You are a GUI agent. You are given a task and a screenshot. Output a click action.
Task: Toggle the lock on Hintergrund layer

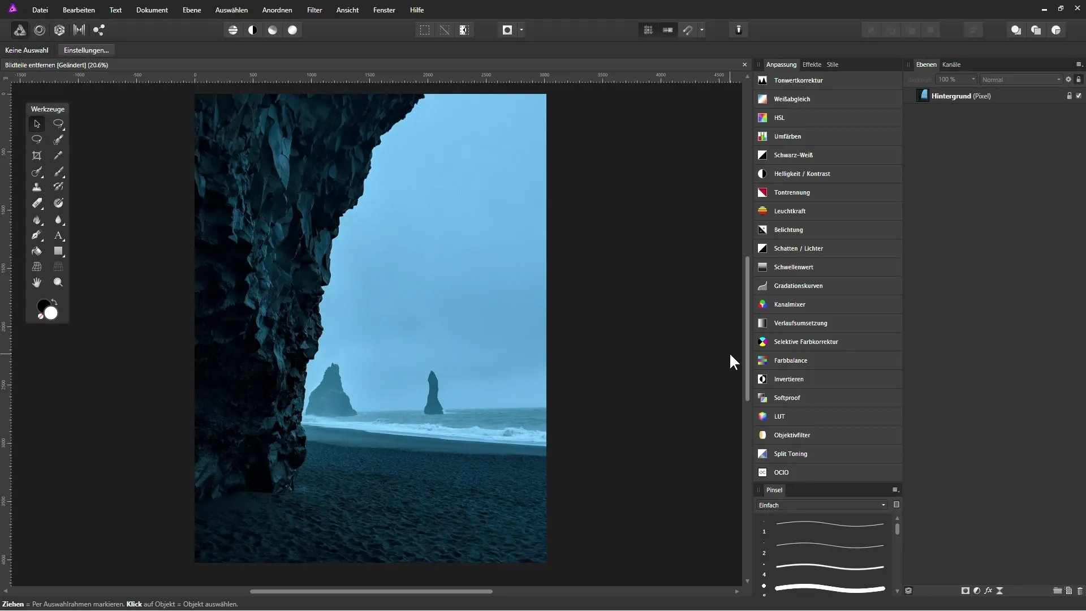[x=1069, y=96]
